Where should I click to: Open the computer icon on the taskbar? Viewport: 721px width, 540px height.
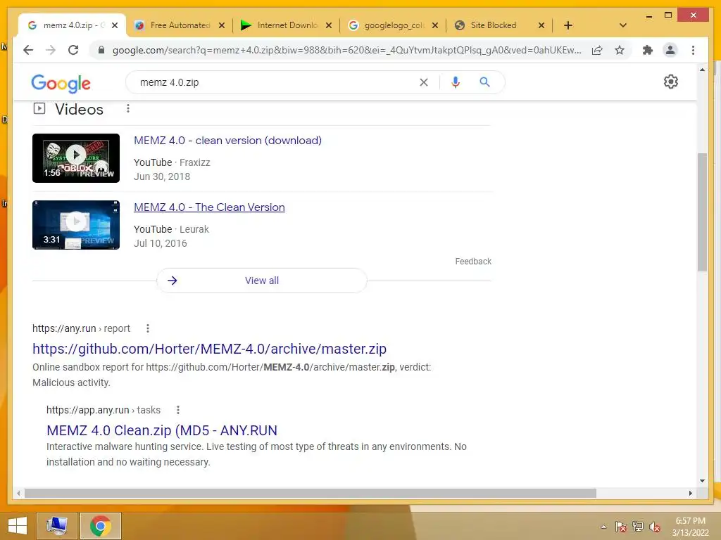pos(57,526)
